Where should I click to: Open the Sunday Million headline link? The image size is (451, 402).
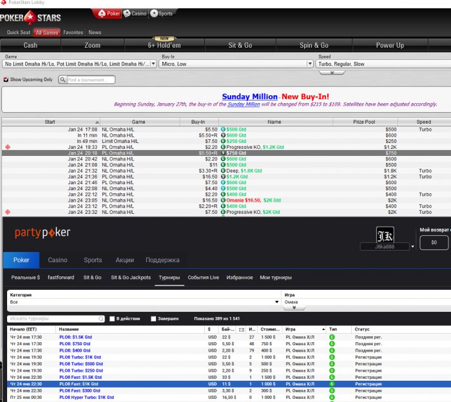[250, 97]
